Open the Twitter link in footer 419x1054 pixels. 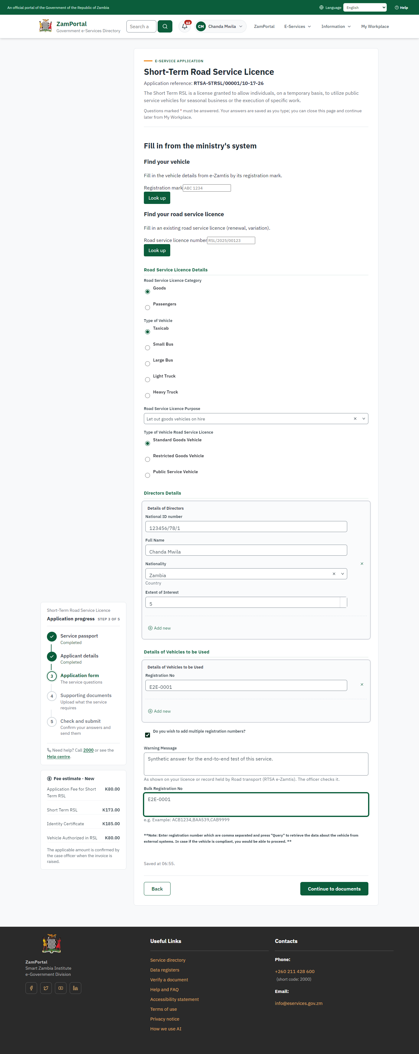point(46,988)
